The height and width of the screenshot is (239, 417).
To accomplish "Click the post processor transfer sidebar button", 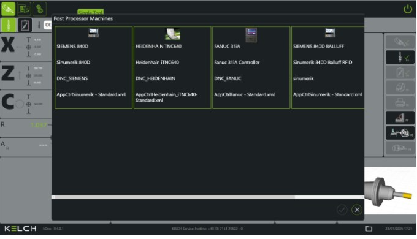I will (x=400, y=132).
